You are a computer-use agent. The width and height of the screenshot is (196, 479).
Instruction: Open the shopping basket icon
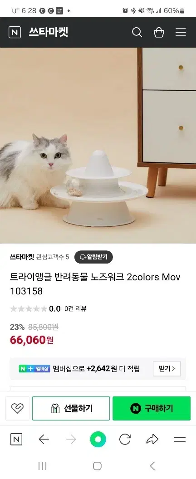(x=159, y=32)
